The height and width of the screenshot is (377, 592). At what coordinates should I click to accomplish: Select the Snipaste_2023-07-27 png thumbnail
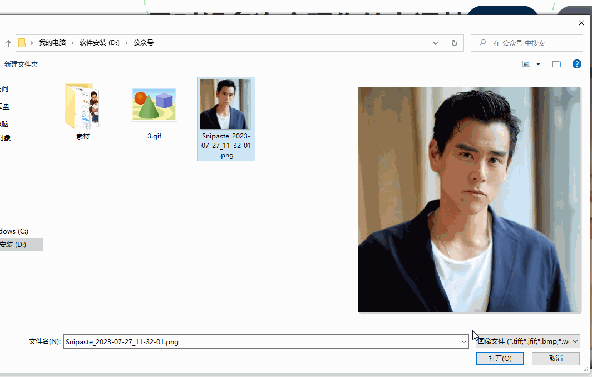225,105
